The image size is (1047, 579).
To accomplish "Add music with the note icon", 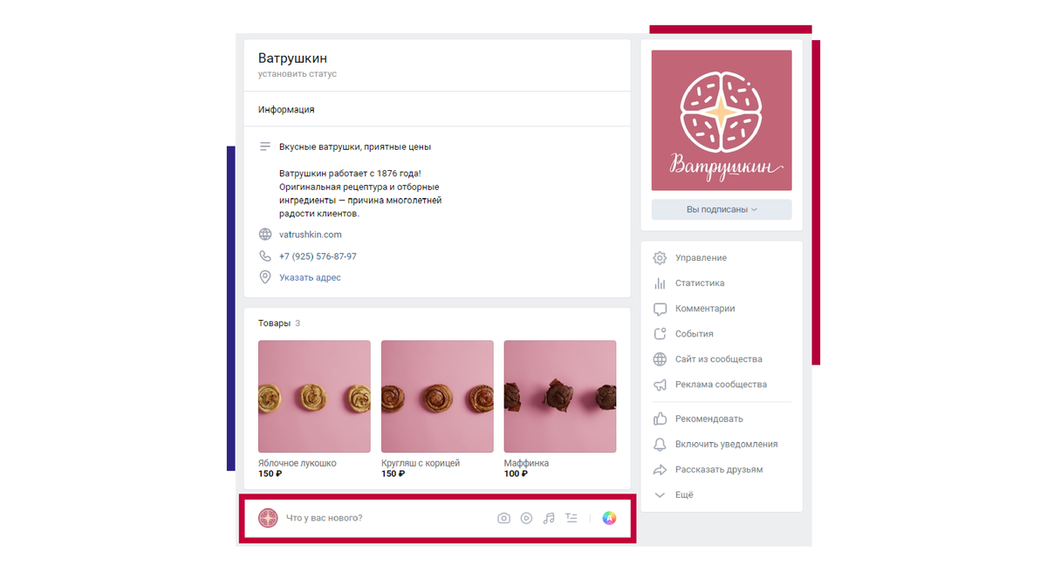I will pyautogui.click(x=549, y=518).
